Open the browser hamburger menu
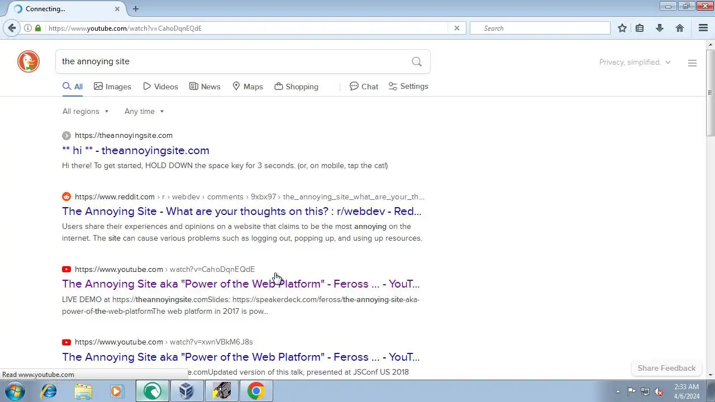This screenshot has height=402, width=715. (703, 28)
